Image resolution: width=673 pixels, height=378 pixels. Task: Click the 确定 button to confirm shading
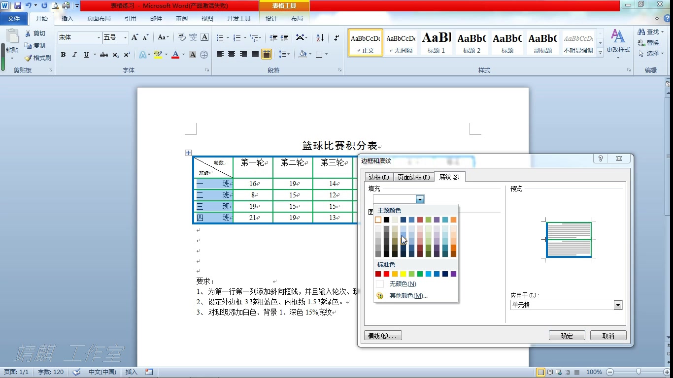pos(567,335)
